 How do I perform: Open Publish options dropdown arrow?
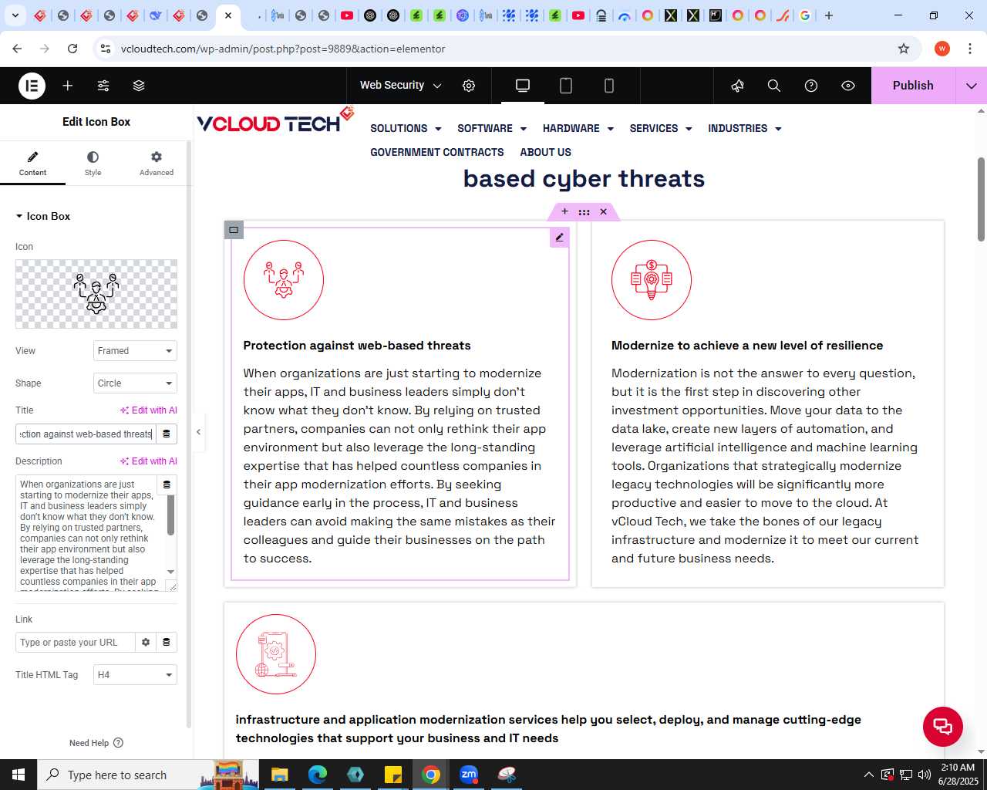coord(971,86)
